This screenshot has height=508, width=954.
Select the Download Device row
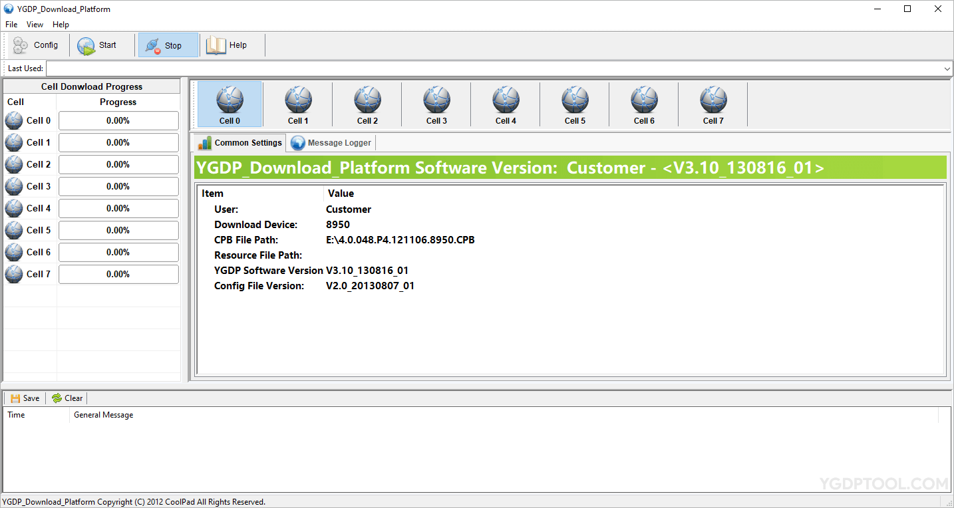pos(570,225)
